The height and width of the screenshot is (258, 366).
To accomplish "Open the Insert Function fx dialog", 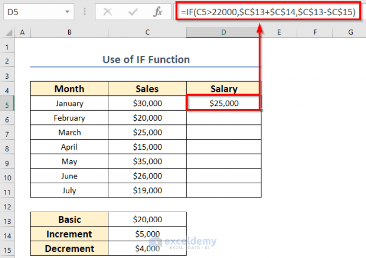I will (158, 11).
